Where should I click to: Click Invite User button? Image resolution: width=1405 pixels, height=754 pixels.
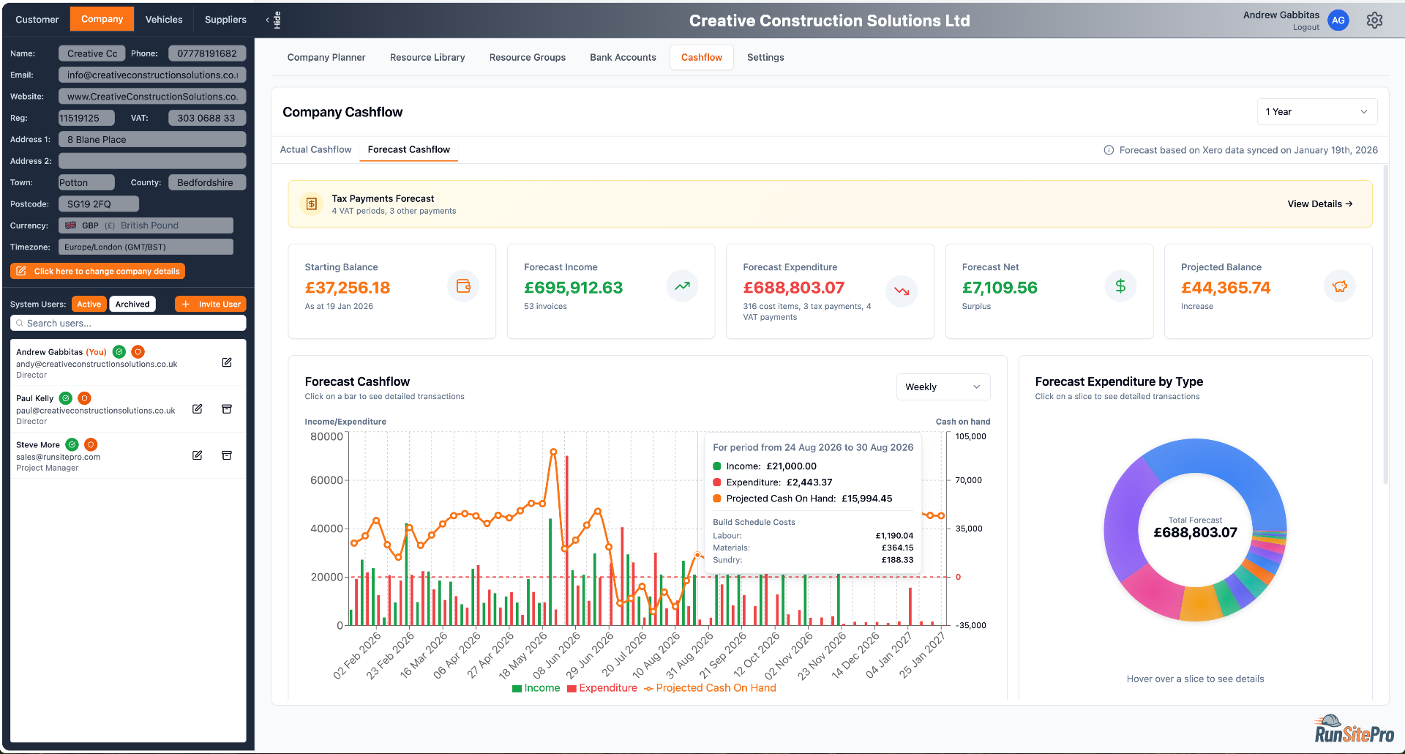click(x=211, y=304)
